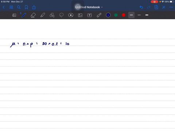Open the more options menu
Image resolution: width=175 pixels, height=131 pixels.
tap(171, 7)
